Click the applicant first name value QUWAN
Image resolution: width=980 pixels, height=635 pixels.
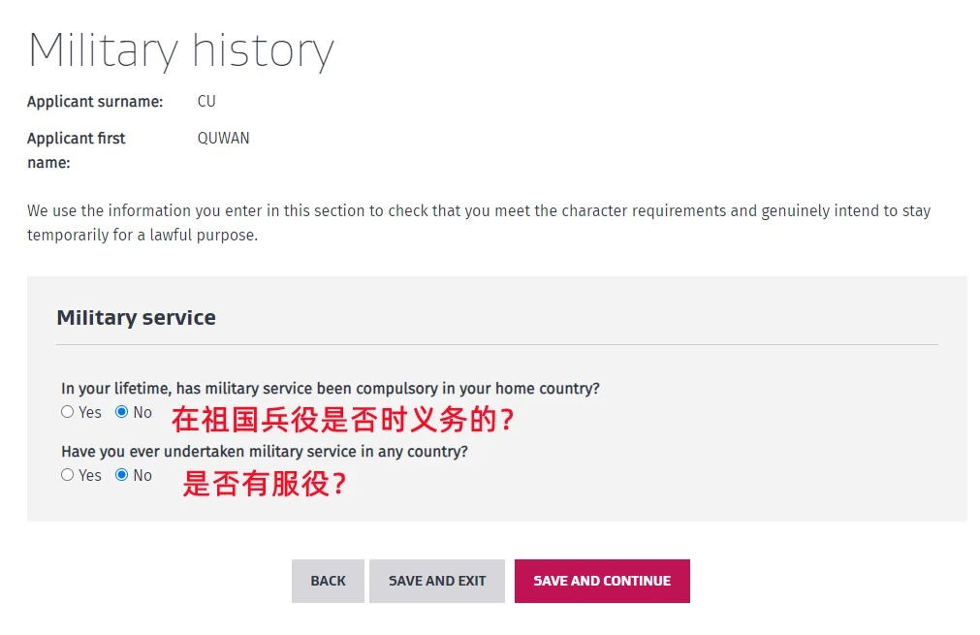pos(223,139)
